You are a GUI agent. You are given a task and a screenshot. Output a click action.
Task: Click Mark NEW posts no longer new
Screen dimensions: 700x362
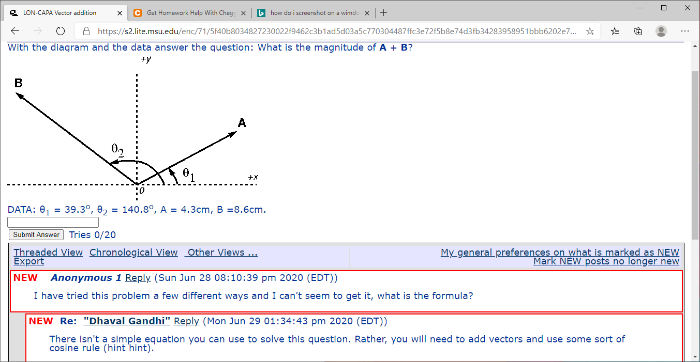pyautogui.click(x=606, y=261)
